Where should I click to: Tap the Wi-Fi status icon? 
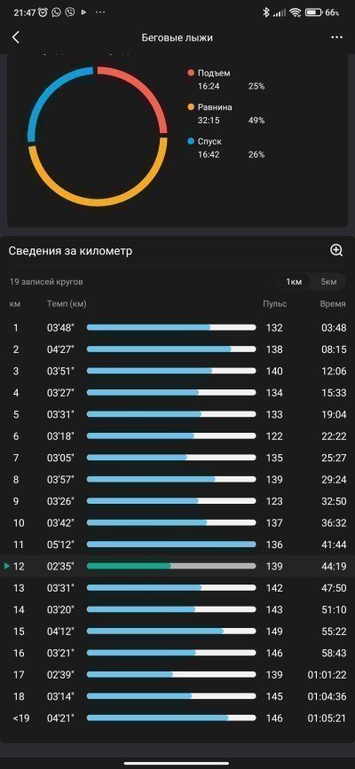[296, 12]
